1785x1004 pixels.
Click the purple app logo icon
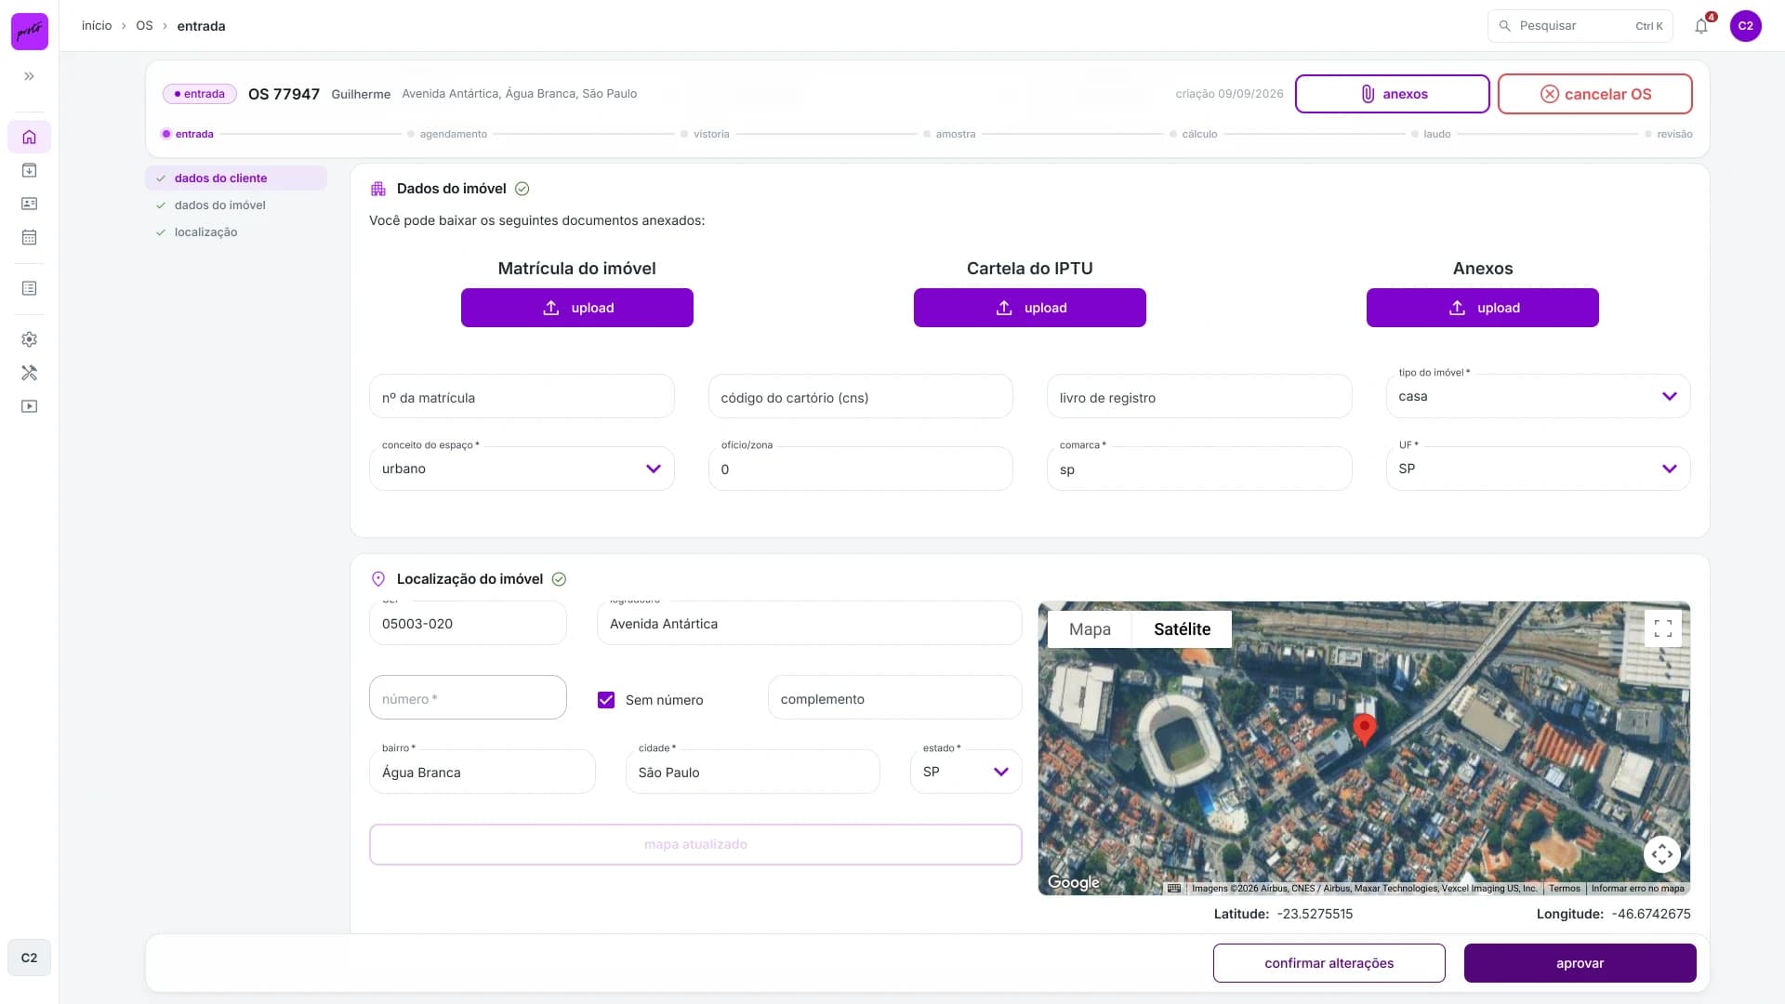pyautogui.click(x=29, y=31)
